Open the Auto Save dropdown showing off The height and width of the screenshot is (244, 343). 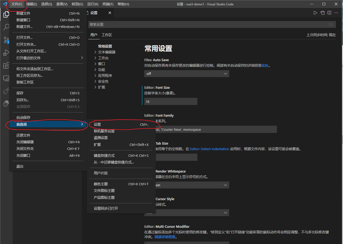pos(187,74)
